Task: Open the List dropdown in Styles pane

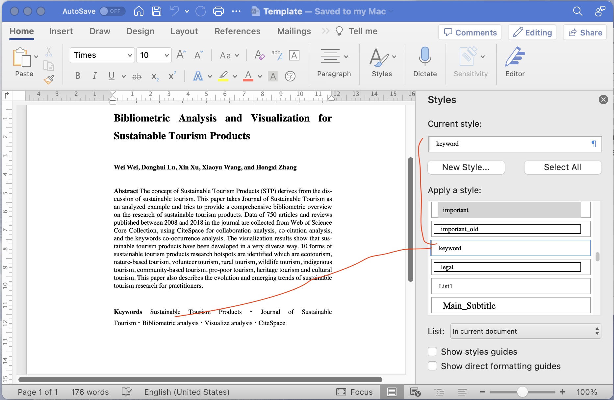Action: [x=525, y=331]
